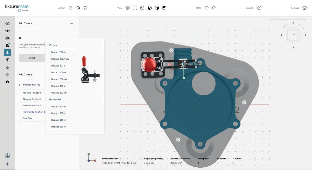The width and height of the screenshot is (312, 170).
Task: Open Settings gear icon
Action: [304, 8]
